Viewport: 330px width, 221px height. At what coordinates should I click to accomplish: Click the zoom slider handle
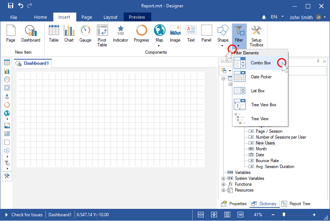coord(284,215)
